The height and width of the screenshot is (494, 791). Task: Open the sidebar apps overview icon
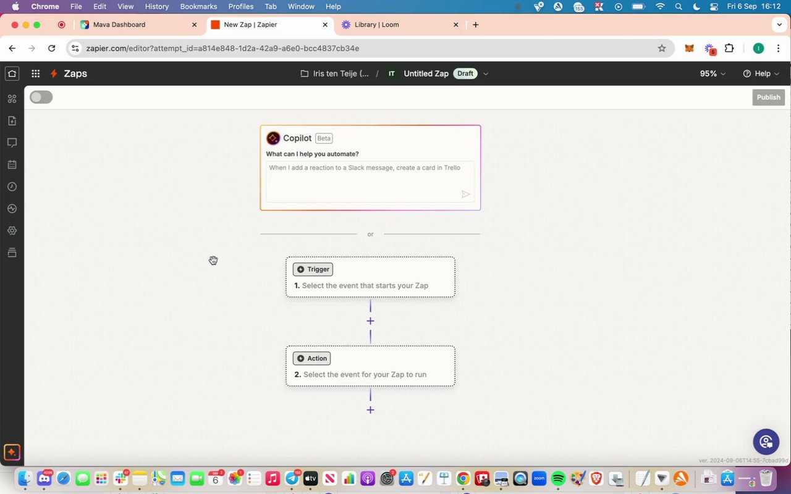tap(12, 99)
